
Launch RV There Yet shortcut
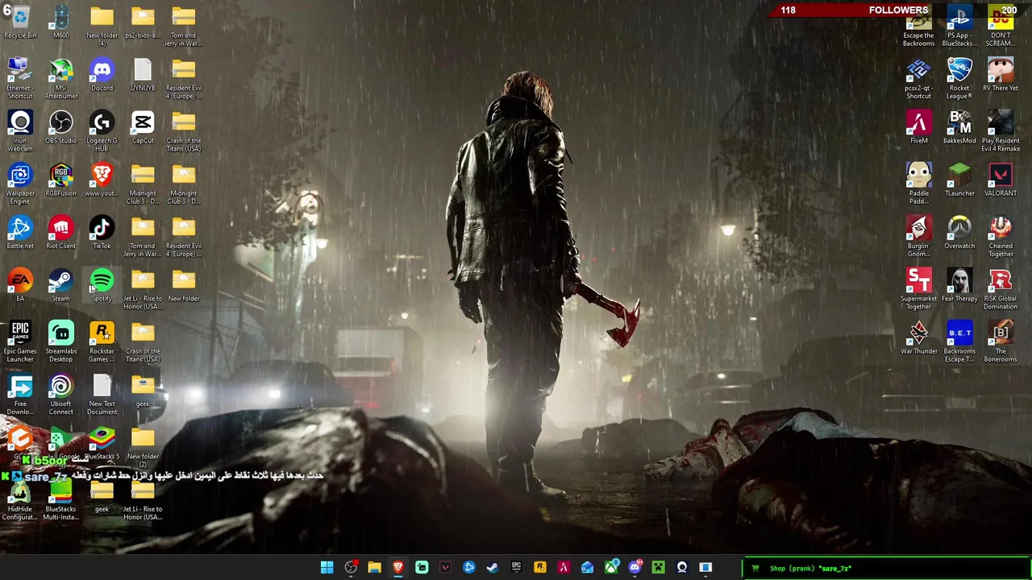[x=1001, y=75]
